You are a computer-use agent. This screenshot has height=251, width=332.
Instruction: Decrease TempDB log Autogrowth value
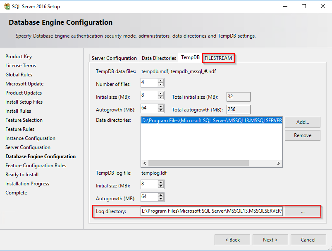(x=161, y=199)
